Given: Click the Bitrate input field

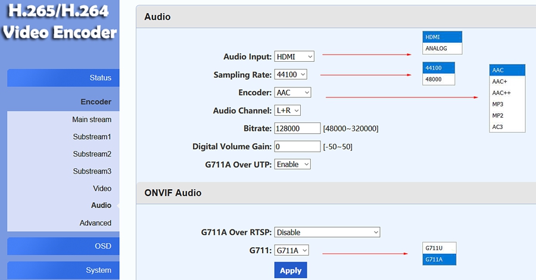Looking at the screenshot, I should [x=297, y=128].
